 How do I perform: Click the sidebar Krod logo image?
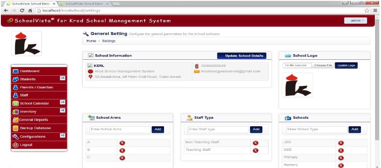coord(26,44)
